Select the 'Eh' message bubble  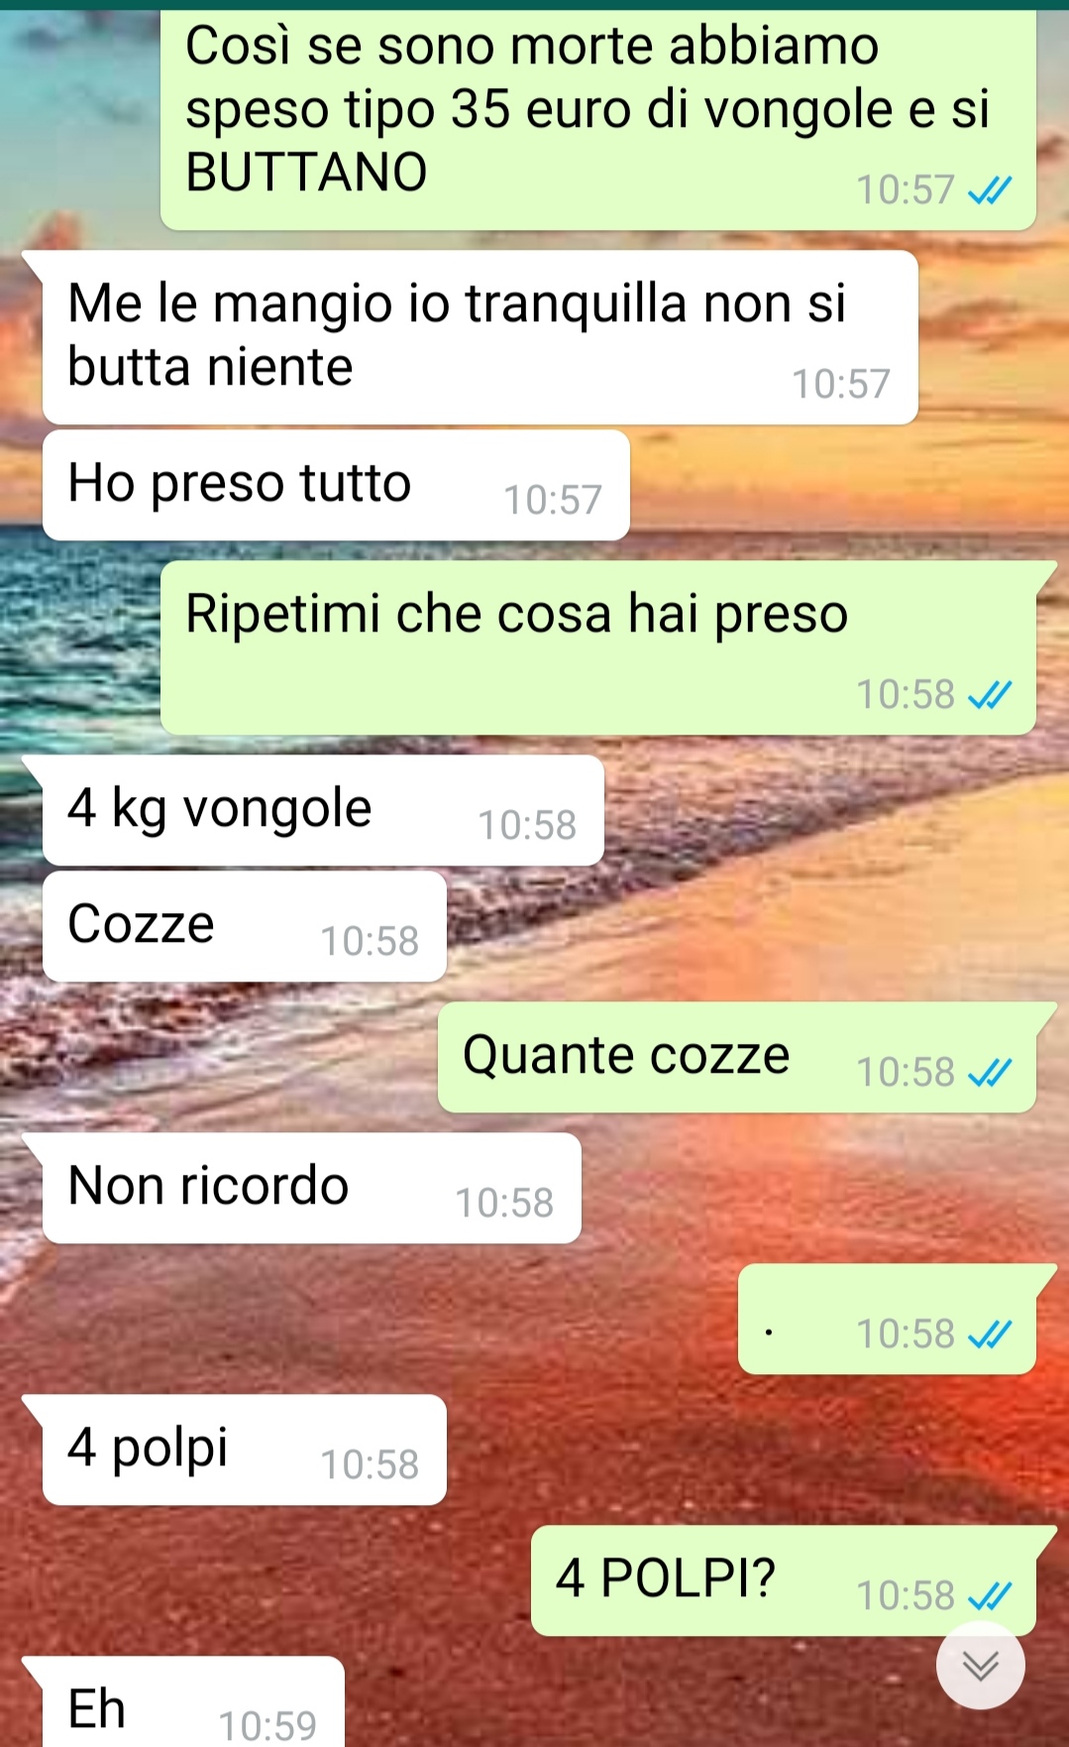[x=193, y=1701]
